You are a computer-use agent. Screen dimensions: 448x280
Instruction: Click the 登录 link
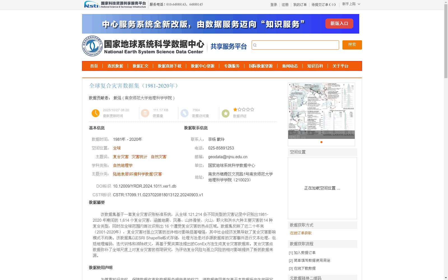274,5
